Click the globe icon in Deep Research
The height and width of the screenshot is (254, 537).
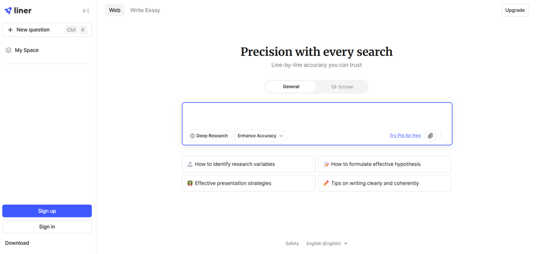click(x=192, y=136)
